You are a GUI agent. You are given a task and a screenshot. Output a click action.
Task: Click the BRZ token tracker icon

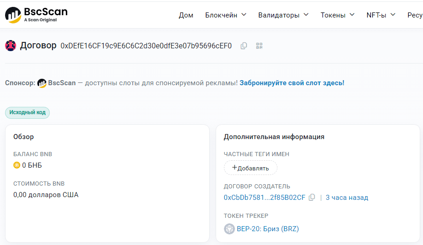[x=229, y=229]
